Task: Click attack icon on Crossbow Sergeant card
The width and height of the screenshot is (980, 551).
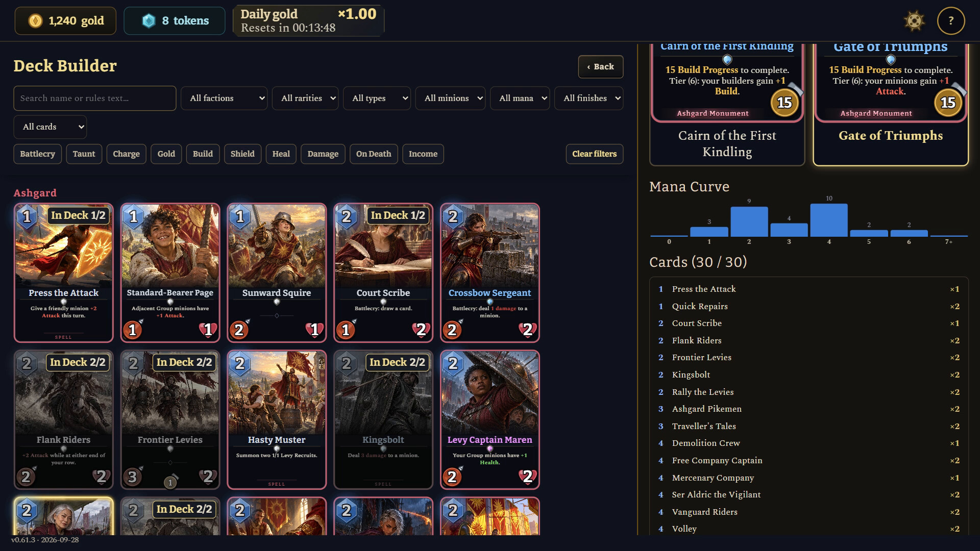Action: pos(452,330)
